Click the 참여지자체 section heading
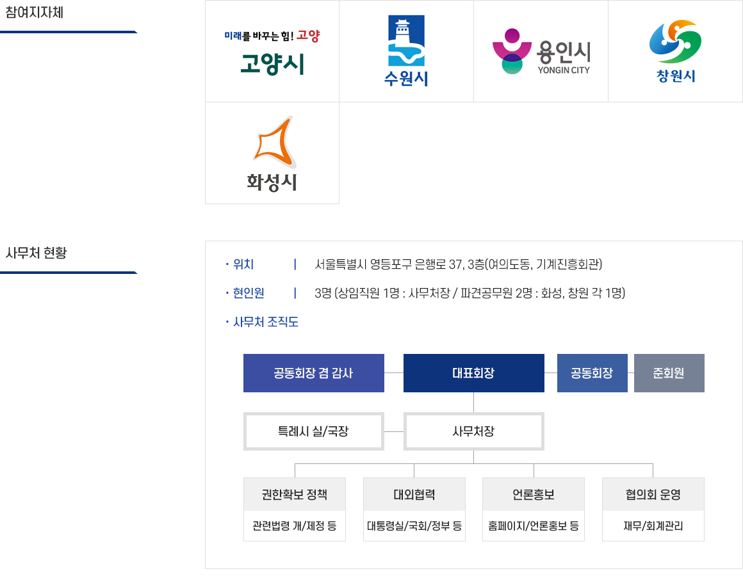Image resolution: width=743 pixels, height=576 pixels. point(35,13)
